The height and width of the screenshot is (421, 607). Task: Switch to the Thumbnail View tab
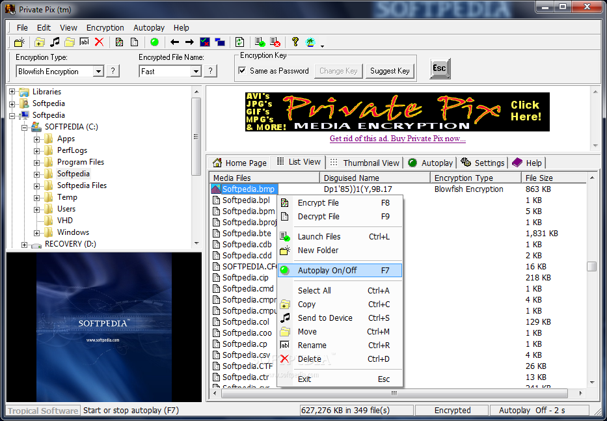[x=365, y=163]
